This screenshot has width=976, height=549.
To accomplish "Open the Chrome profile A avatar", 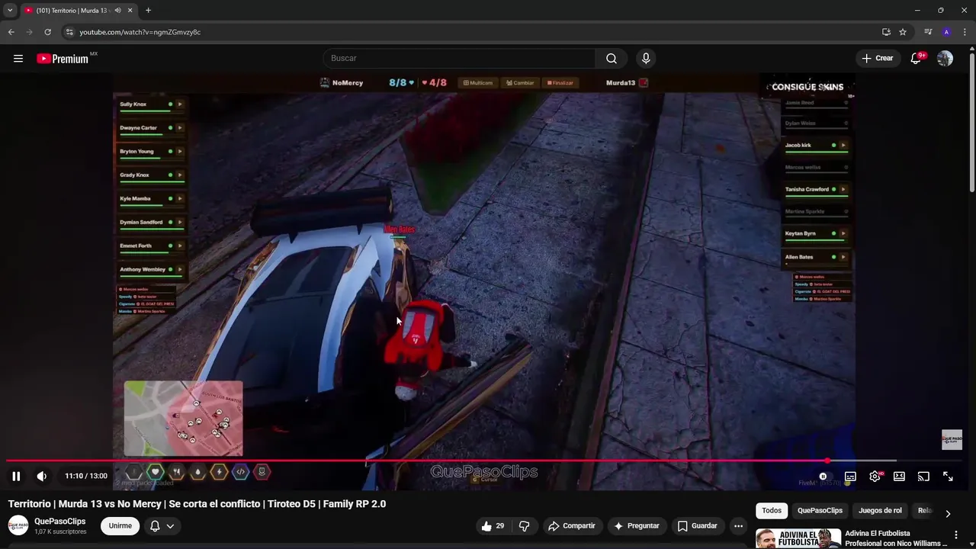I will (946, 32).
